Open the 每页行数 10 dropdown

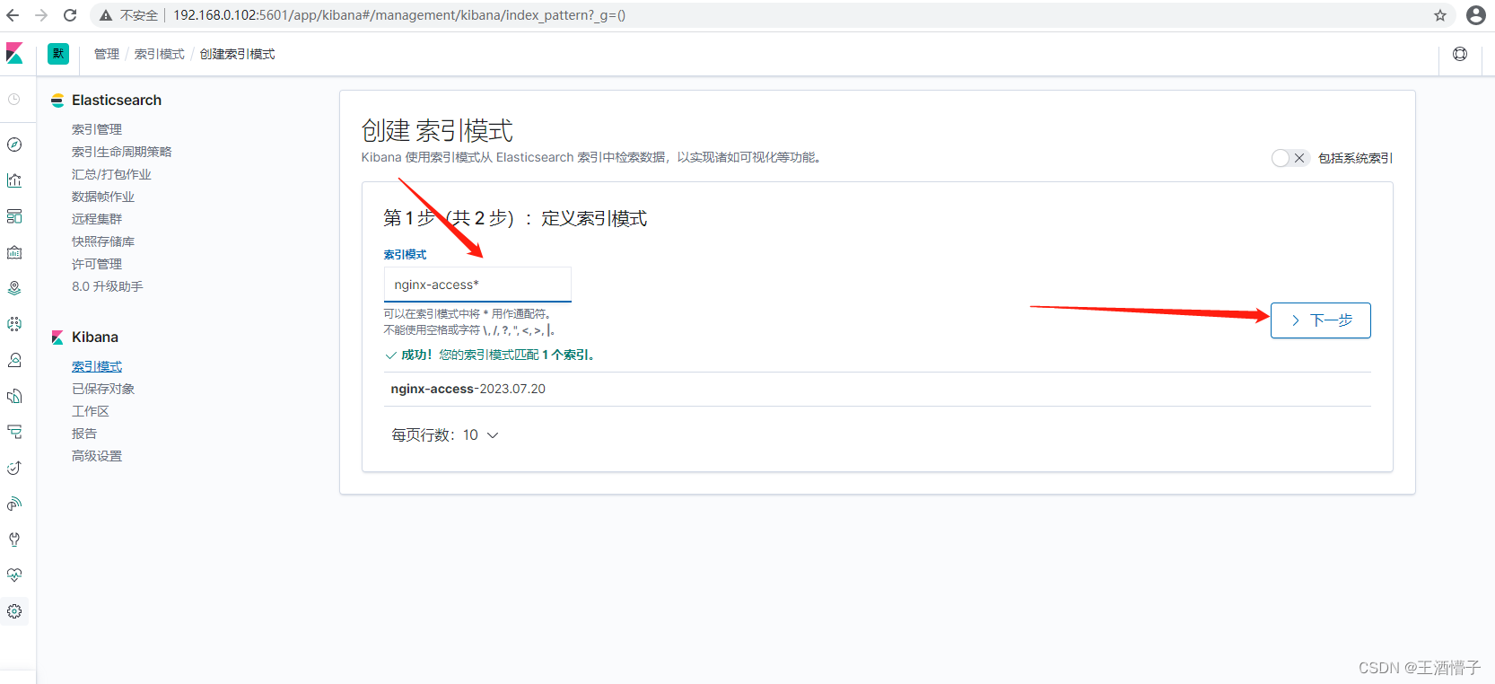point(444,435)
